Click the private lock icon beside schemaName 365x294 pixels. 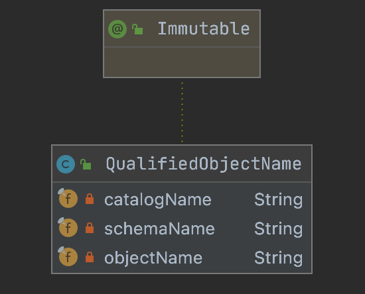coord(90,228)
